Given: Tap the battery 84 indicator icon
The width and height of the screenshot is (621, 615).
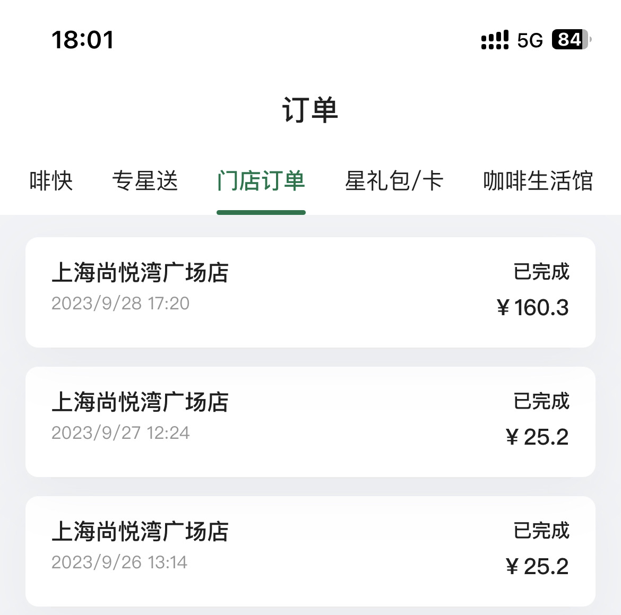Looking at the screenshot, I should pyautogui.click(x=572, y=40).
